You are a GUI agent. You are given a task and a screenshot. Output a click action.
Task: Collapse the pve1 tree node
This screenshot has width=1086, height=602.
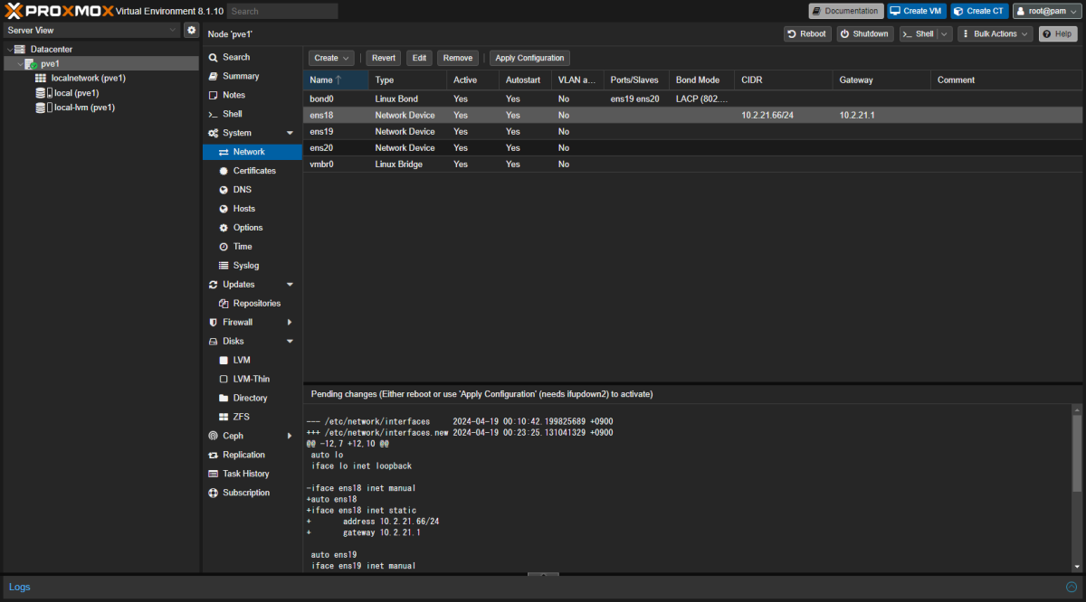point(20,63)
